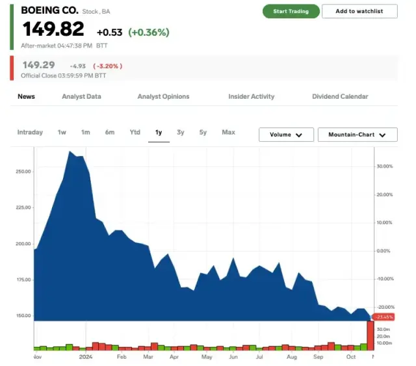Open the Mountain-Chart type dropdown
Image resolution: width=416 pixels, height=366 pixels.
[357, 135]
